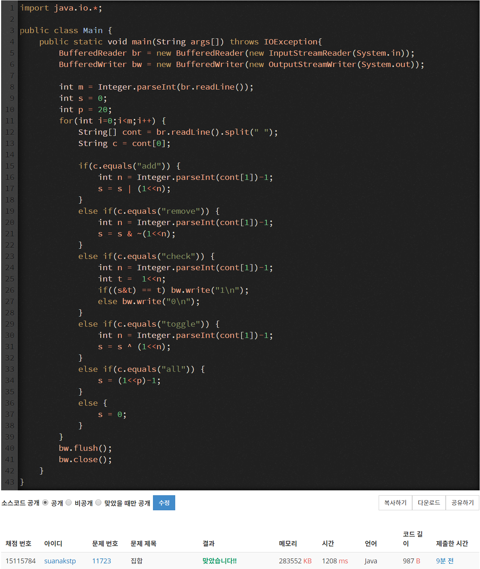Click the bw.close() line
The image size is (480, 569).
point(85,459)
